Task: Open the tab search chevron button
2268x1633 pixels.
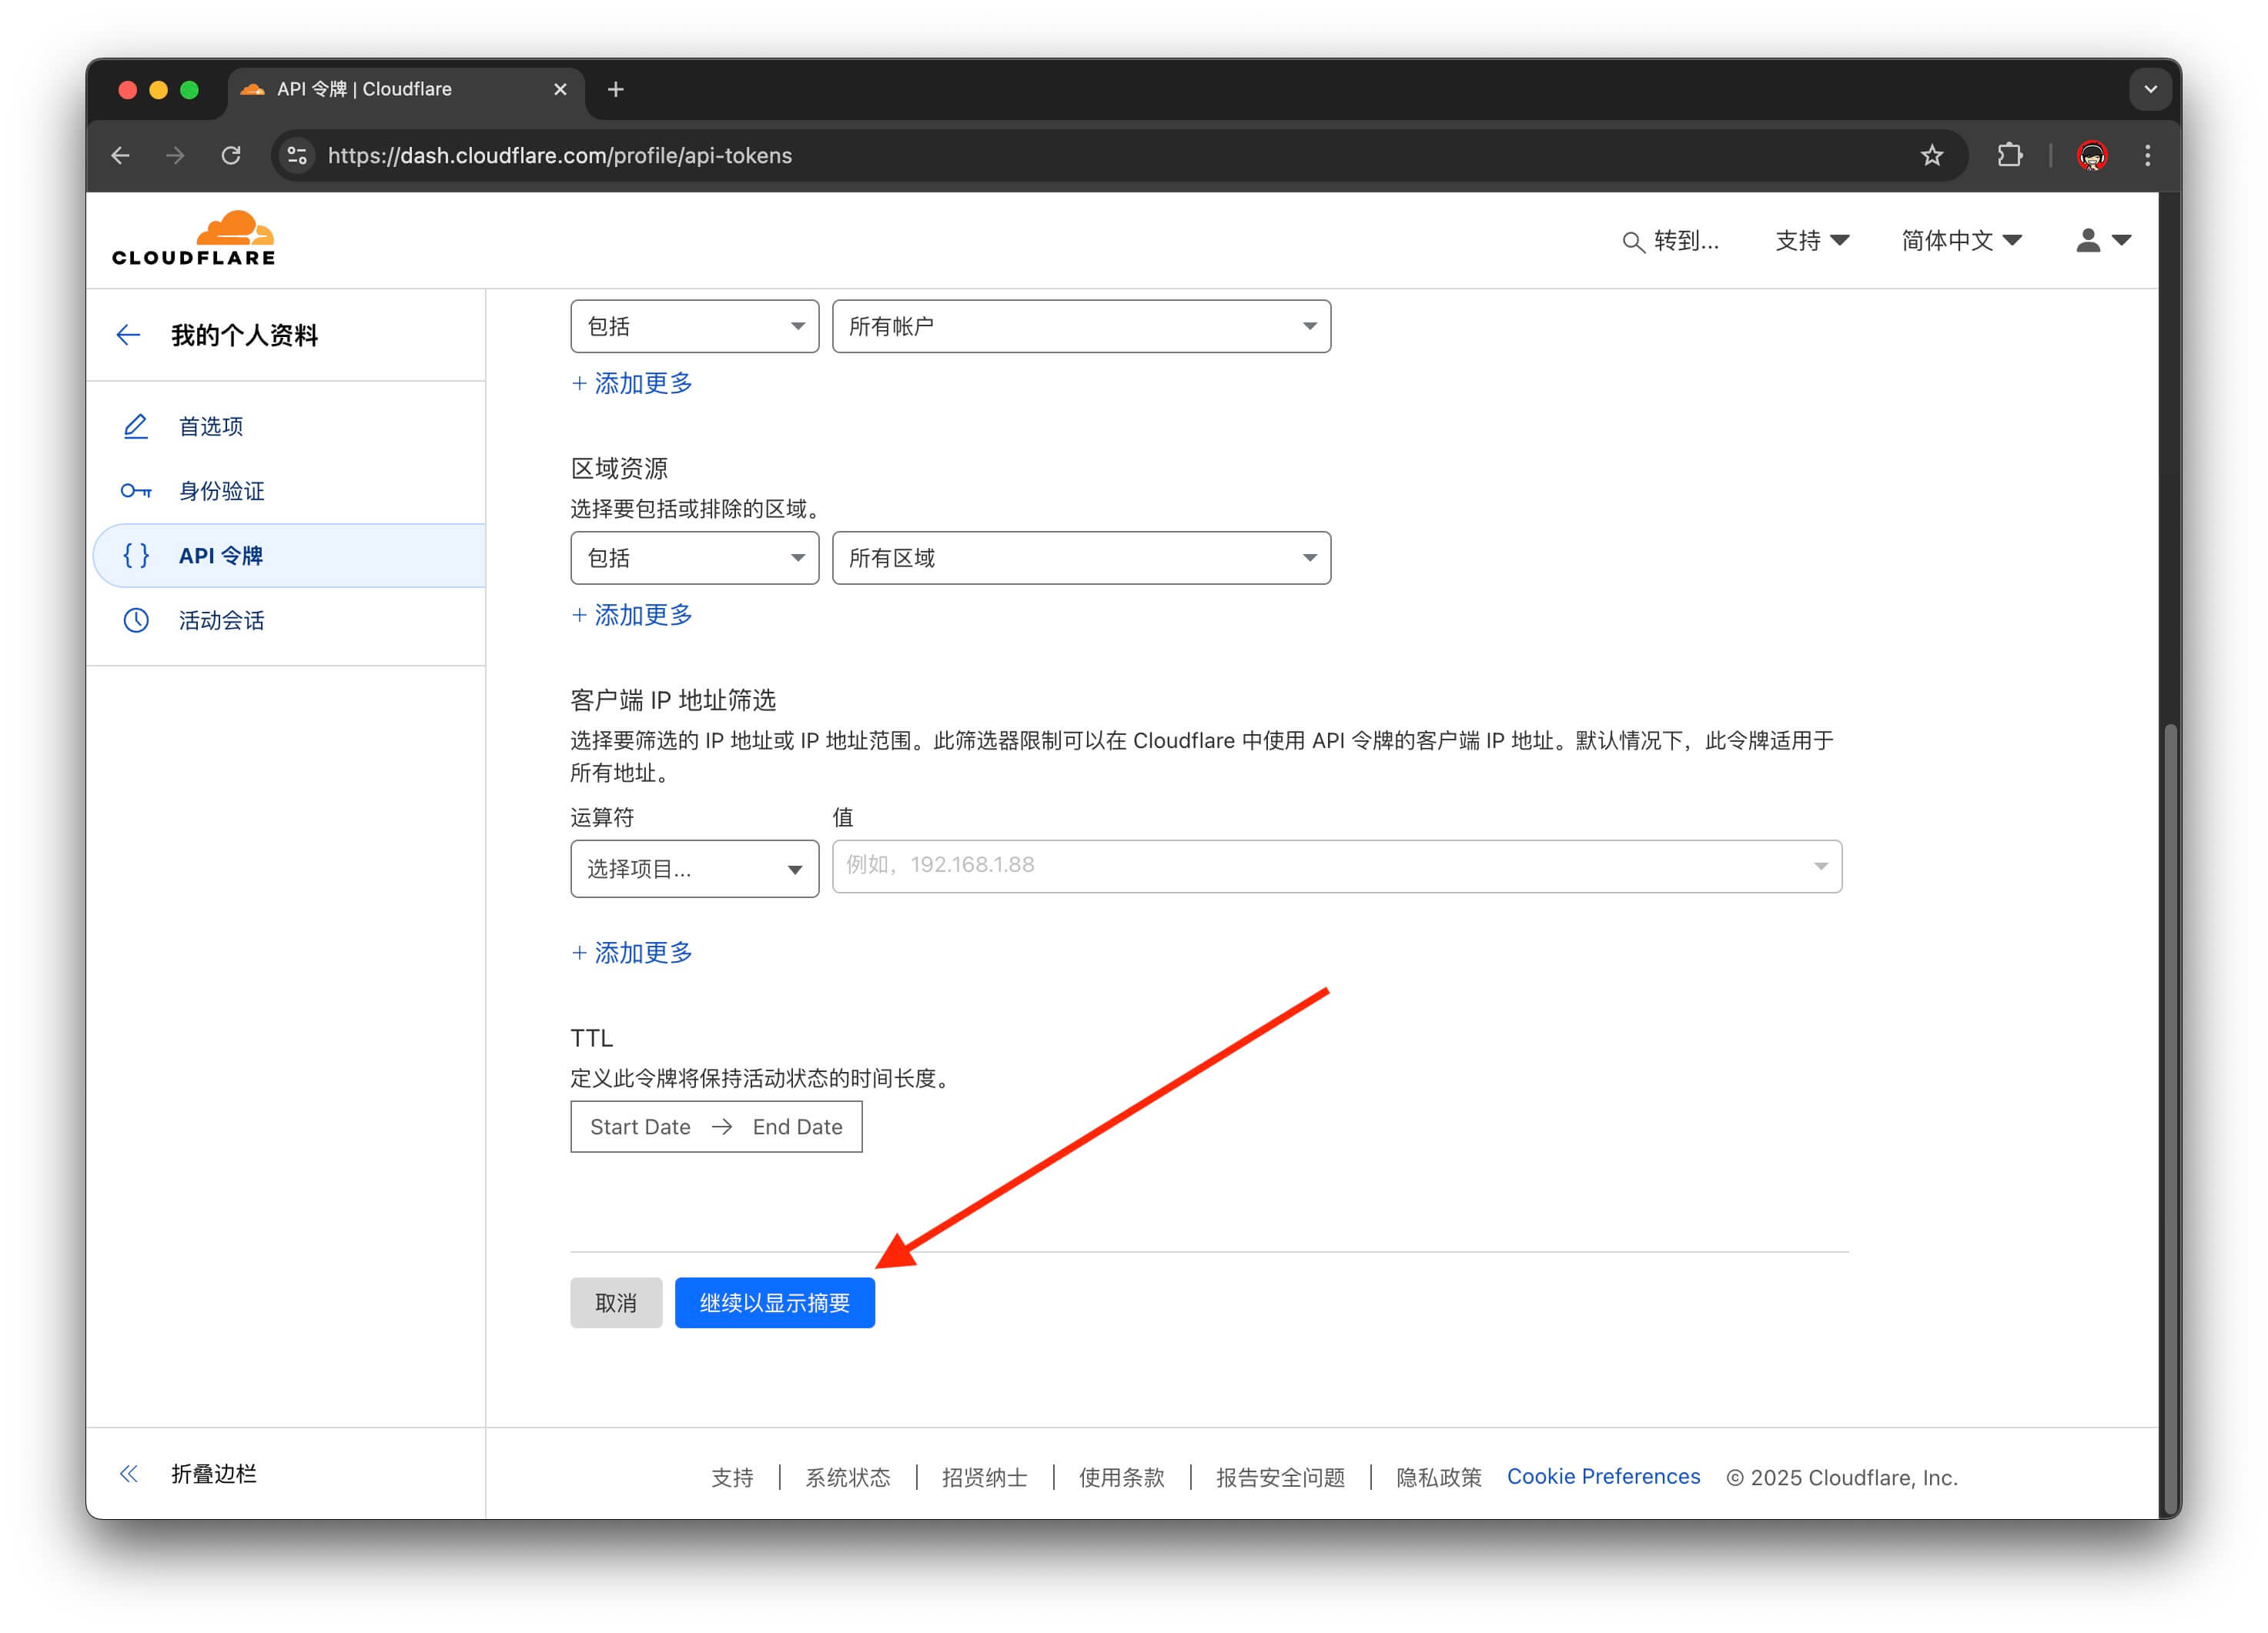Action: pyautogui.click(x=2150, y=90)
